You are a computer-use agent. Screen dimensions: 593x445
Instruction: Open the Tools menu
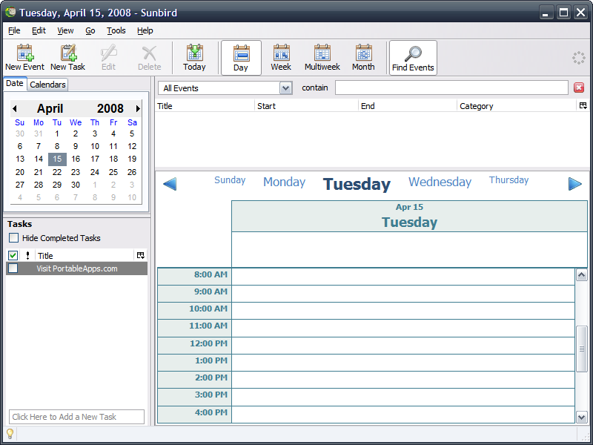(116, 30)
